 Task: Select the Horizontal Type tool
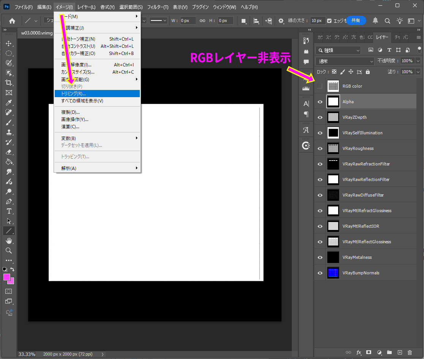click(x=9, y=211)
